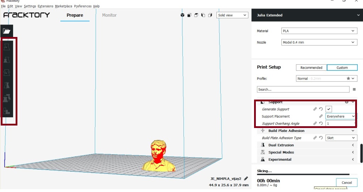363x192 pixels.
Task: Reset the Build Plate Adhesion Type setting
Action: click(x=321, y=138)
